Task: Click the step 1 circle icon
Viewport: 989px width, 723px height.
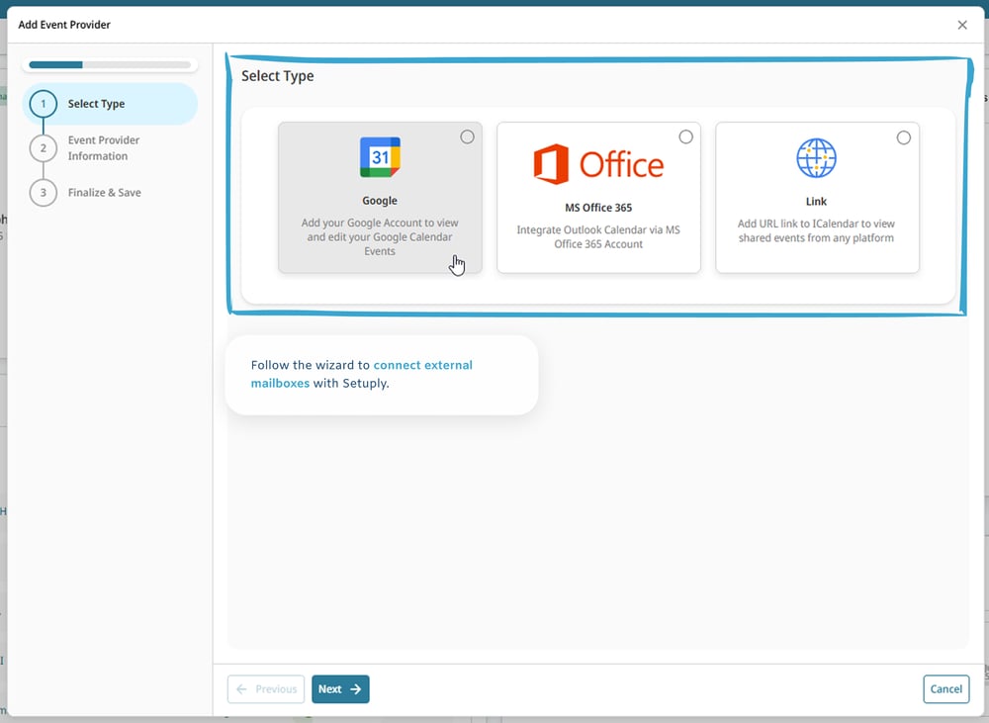Action: 43,104
